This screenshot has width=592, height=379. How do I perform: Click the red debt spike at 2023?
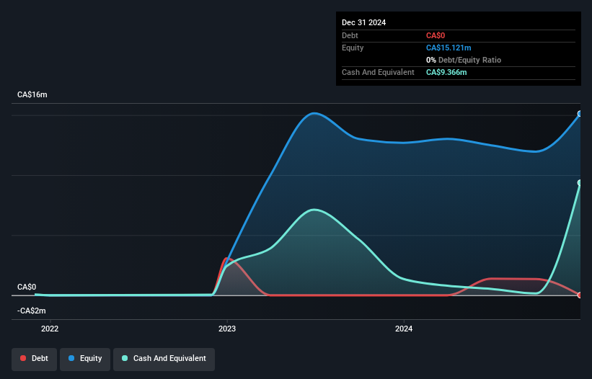pos(227,259)
